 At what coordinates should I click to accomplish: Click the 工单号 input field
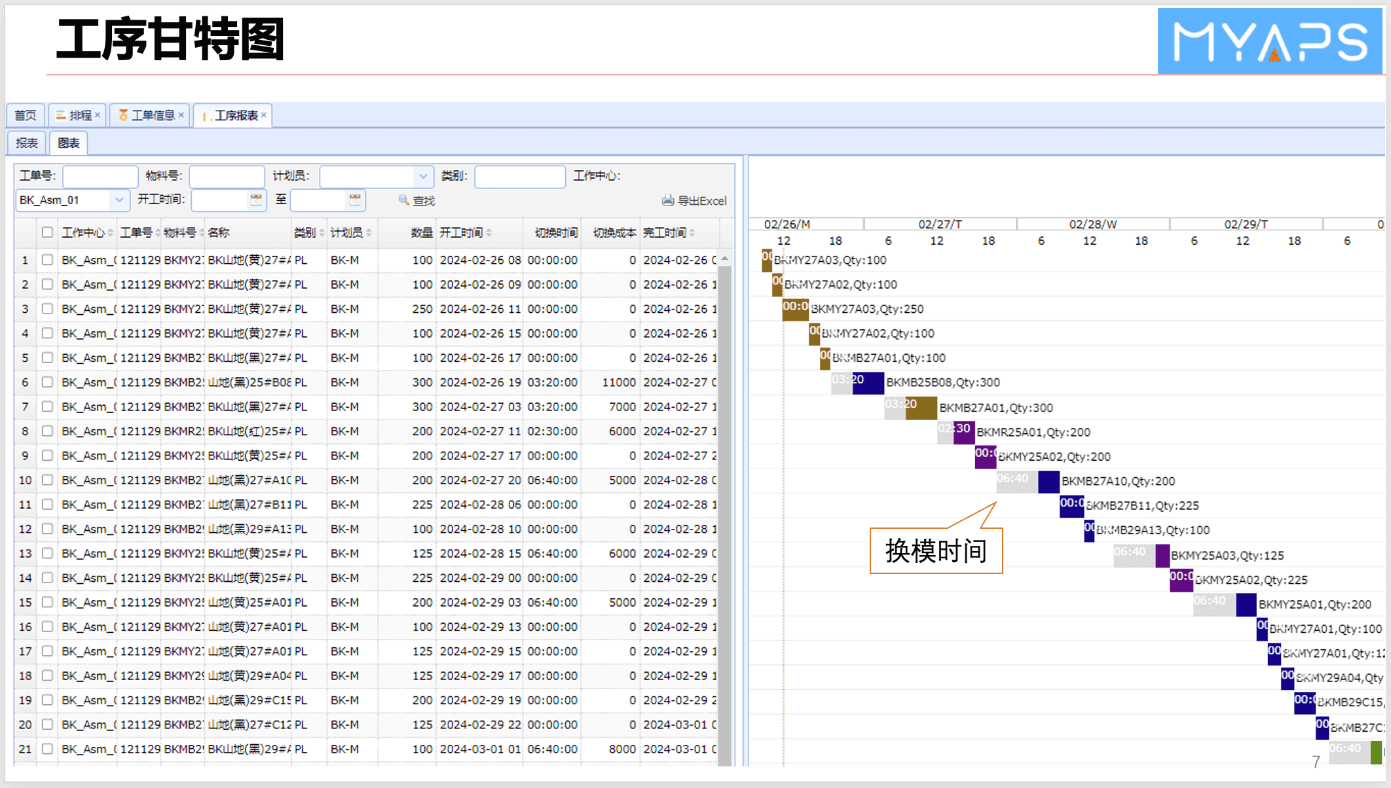click(100, 176)
